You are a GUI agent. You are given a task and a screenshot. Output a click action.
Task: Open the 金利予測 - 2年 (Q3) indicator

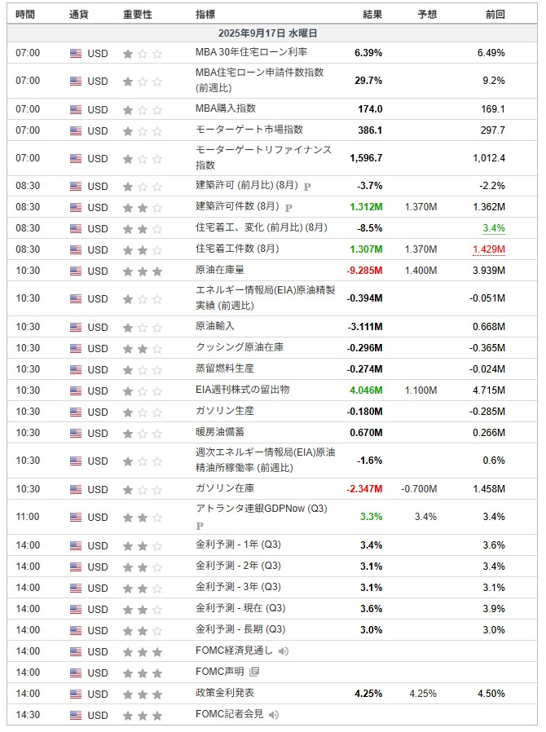(x=238, y=566)
